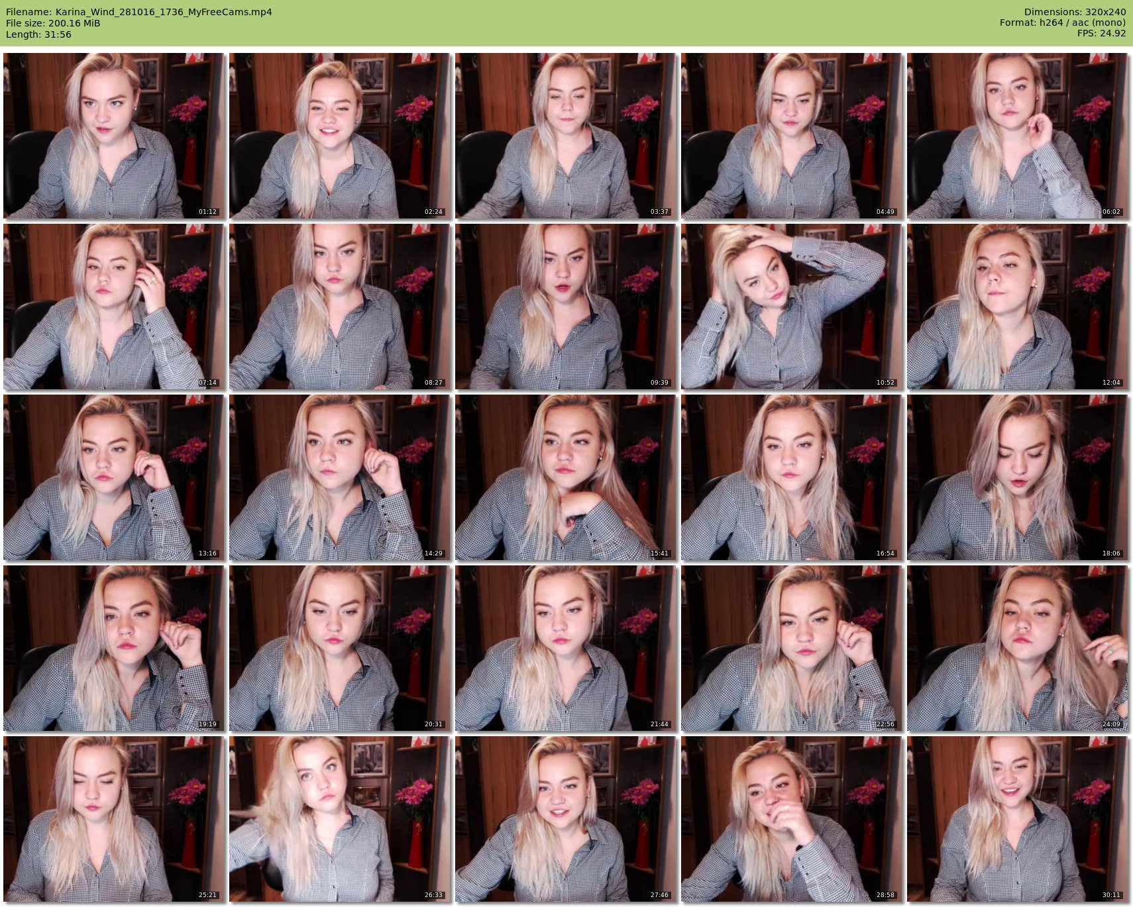Screen dimensions: 1133x907
Task: Open the frame timestamped 19:19
Action: coord(113,648)
